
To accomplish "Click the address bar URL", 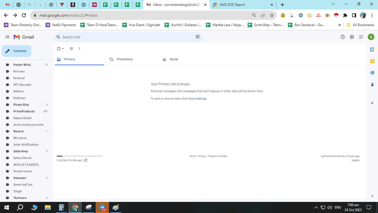I will coord(68,15).
